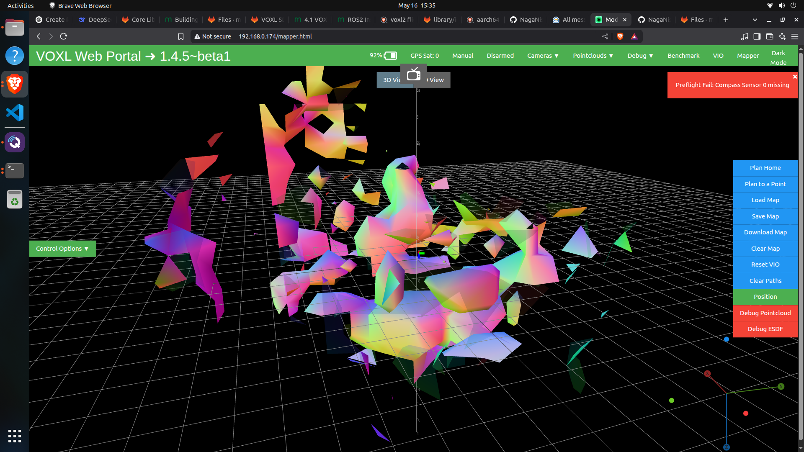
Task: Click the tab search chevron
Action: coord(755,20)
